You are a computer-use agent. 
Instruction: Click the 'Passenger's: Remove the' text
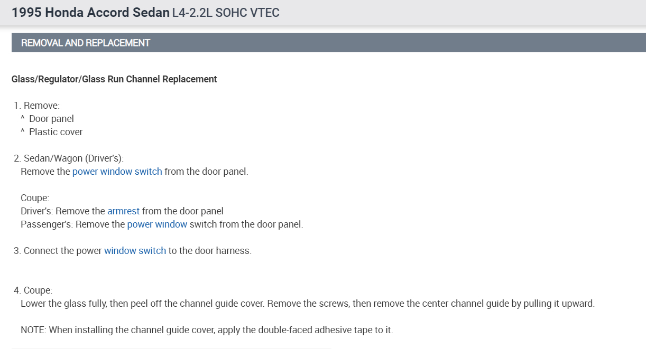(72, 224)
